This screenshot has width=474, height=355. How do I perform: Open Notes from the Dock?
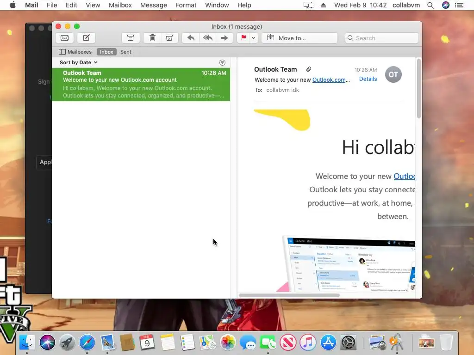tap(168, 343)
